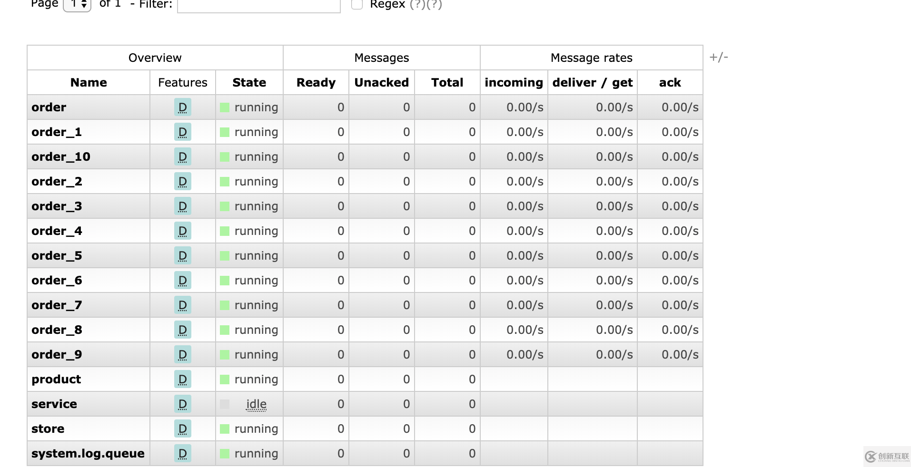Viewport: 911px width, 467px height.
Task: Select the order_4 queue name
Action: (57, 231)
